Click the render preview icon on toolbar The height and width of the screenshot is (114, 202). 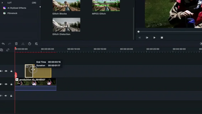coord(201,44)
